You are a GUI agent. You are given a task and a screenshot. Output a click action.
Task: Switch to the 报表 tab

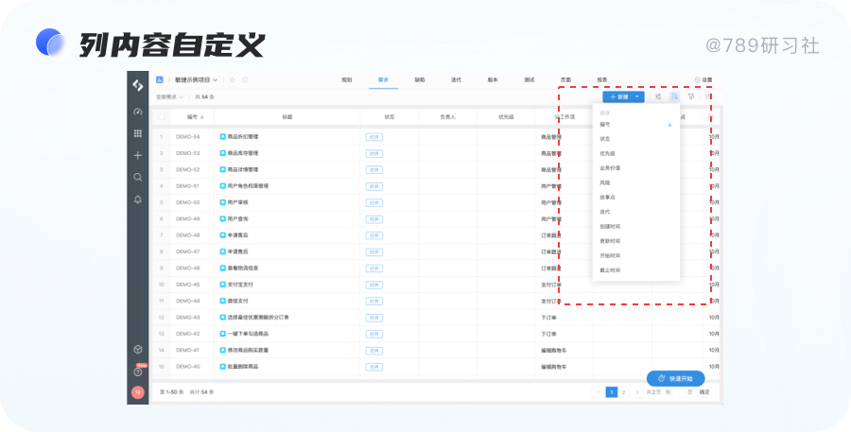602,79
